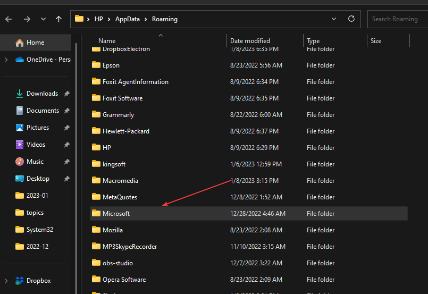
Task: Open Downloads quick access folder
Action: pos(37,94)
